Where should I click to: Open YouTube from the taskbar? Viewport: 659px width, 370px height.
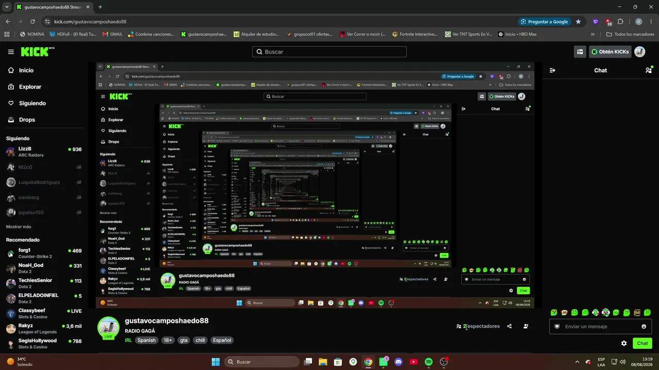[413, 362]
